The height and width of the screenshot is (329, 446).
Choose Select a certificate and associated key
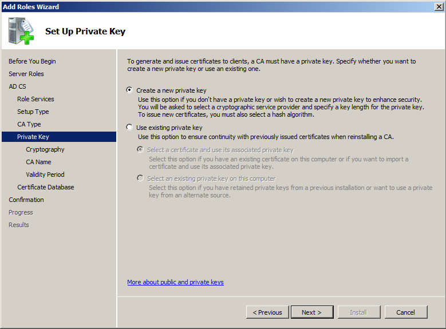coord(141,150)
